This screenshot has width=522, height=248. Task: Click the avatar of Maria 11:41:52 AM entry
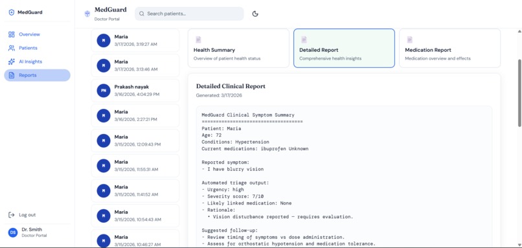(104, 191)
